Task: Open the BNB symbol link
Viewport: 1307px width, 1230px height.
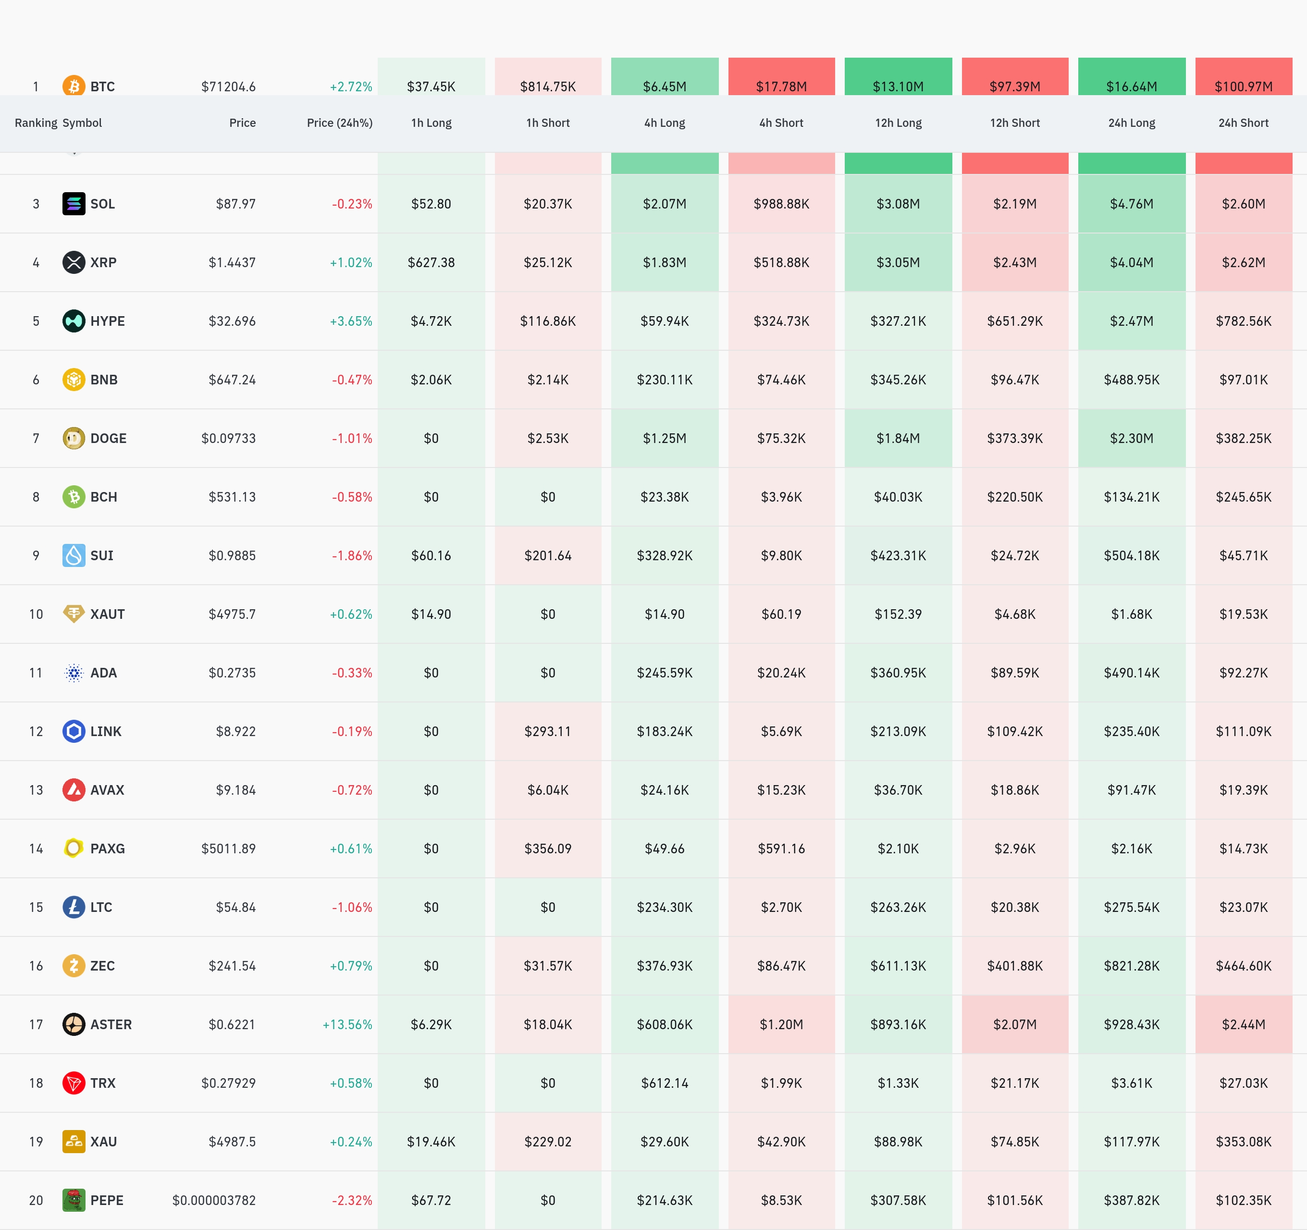Action: coord(104,380)
